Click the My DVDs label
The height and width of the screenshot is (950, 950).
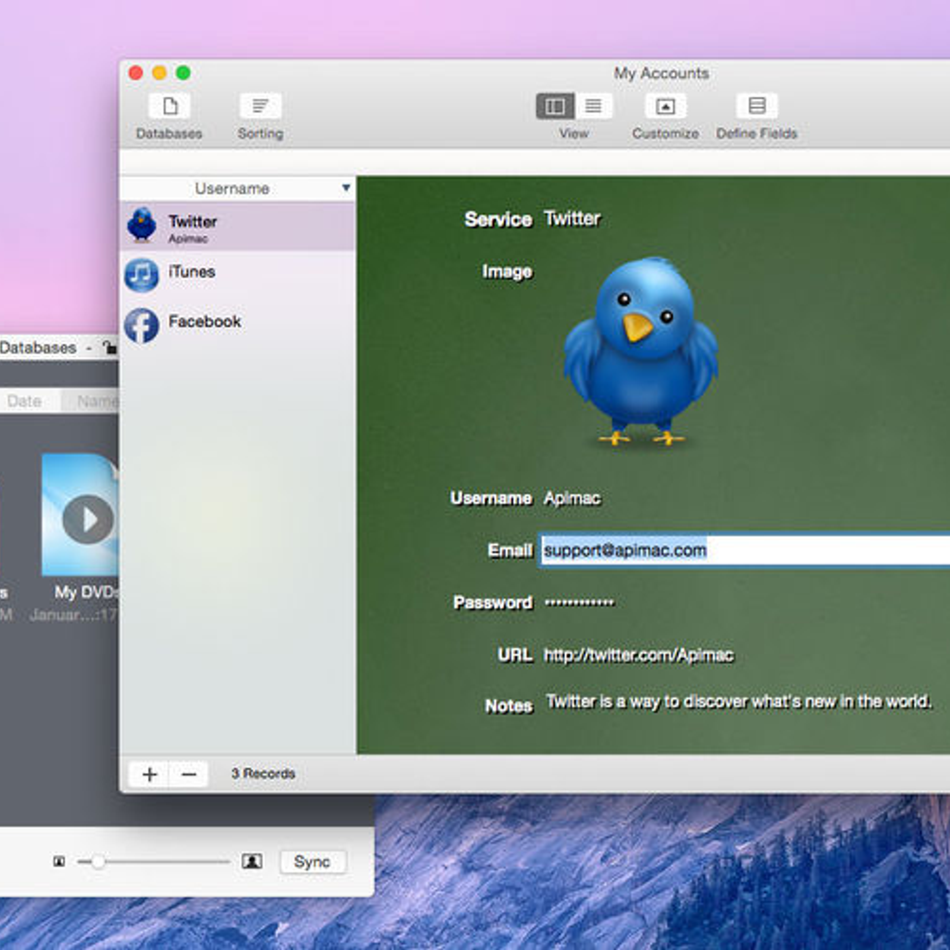click(x=86, y=593)
